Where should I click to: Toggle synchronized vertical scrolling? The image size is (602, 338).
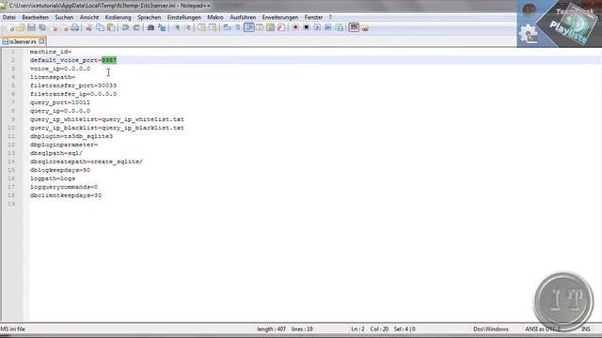[202, 27]
